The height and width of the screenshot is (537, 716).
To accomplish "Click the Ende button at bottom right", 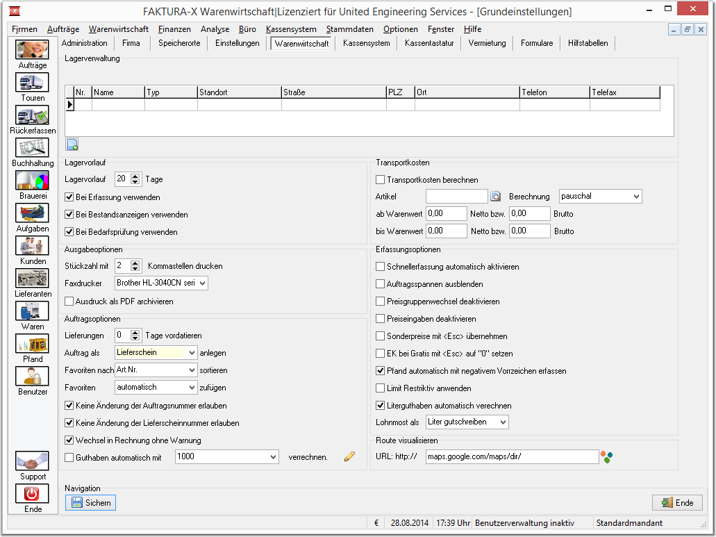I will tap(678, 503).
